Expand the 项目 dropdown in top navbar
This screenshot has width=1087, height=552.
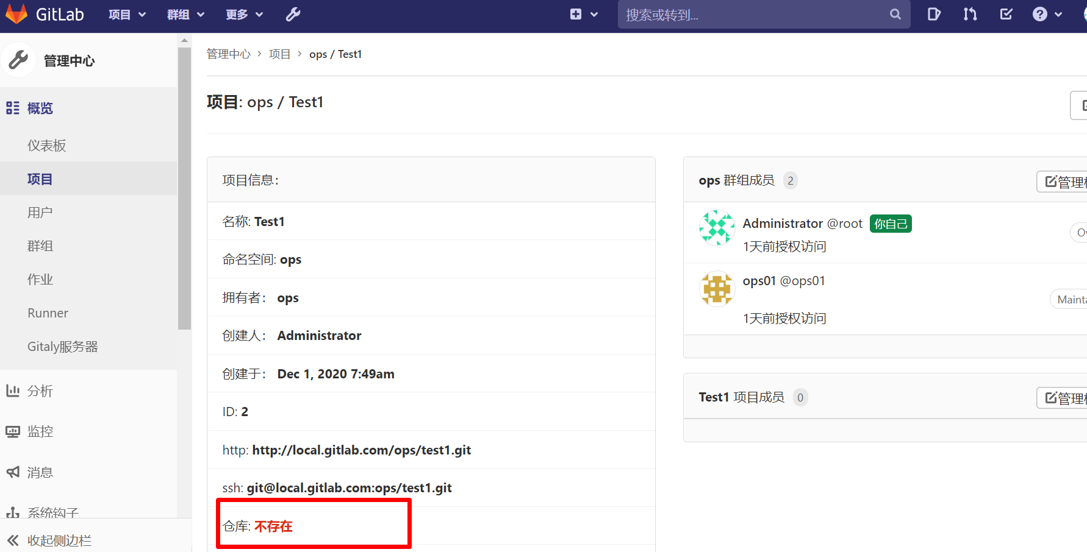point(127,14)
